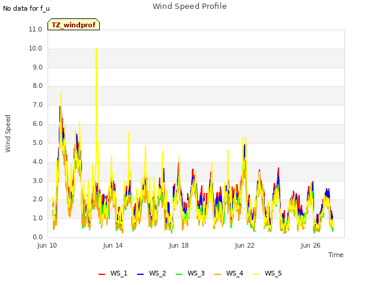Click the 2.0 y-axis tick label

pos(37,199)
